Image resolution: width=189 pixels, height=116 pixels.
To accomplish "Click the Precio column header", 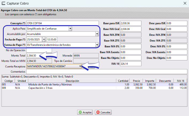I will 136,81.
